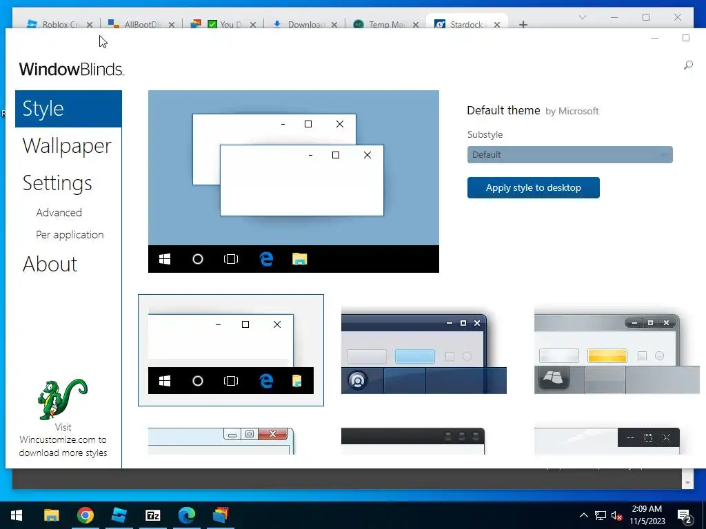Show hidden system tray icons

583,515
